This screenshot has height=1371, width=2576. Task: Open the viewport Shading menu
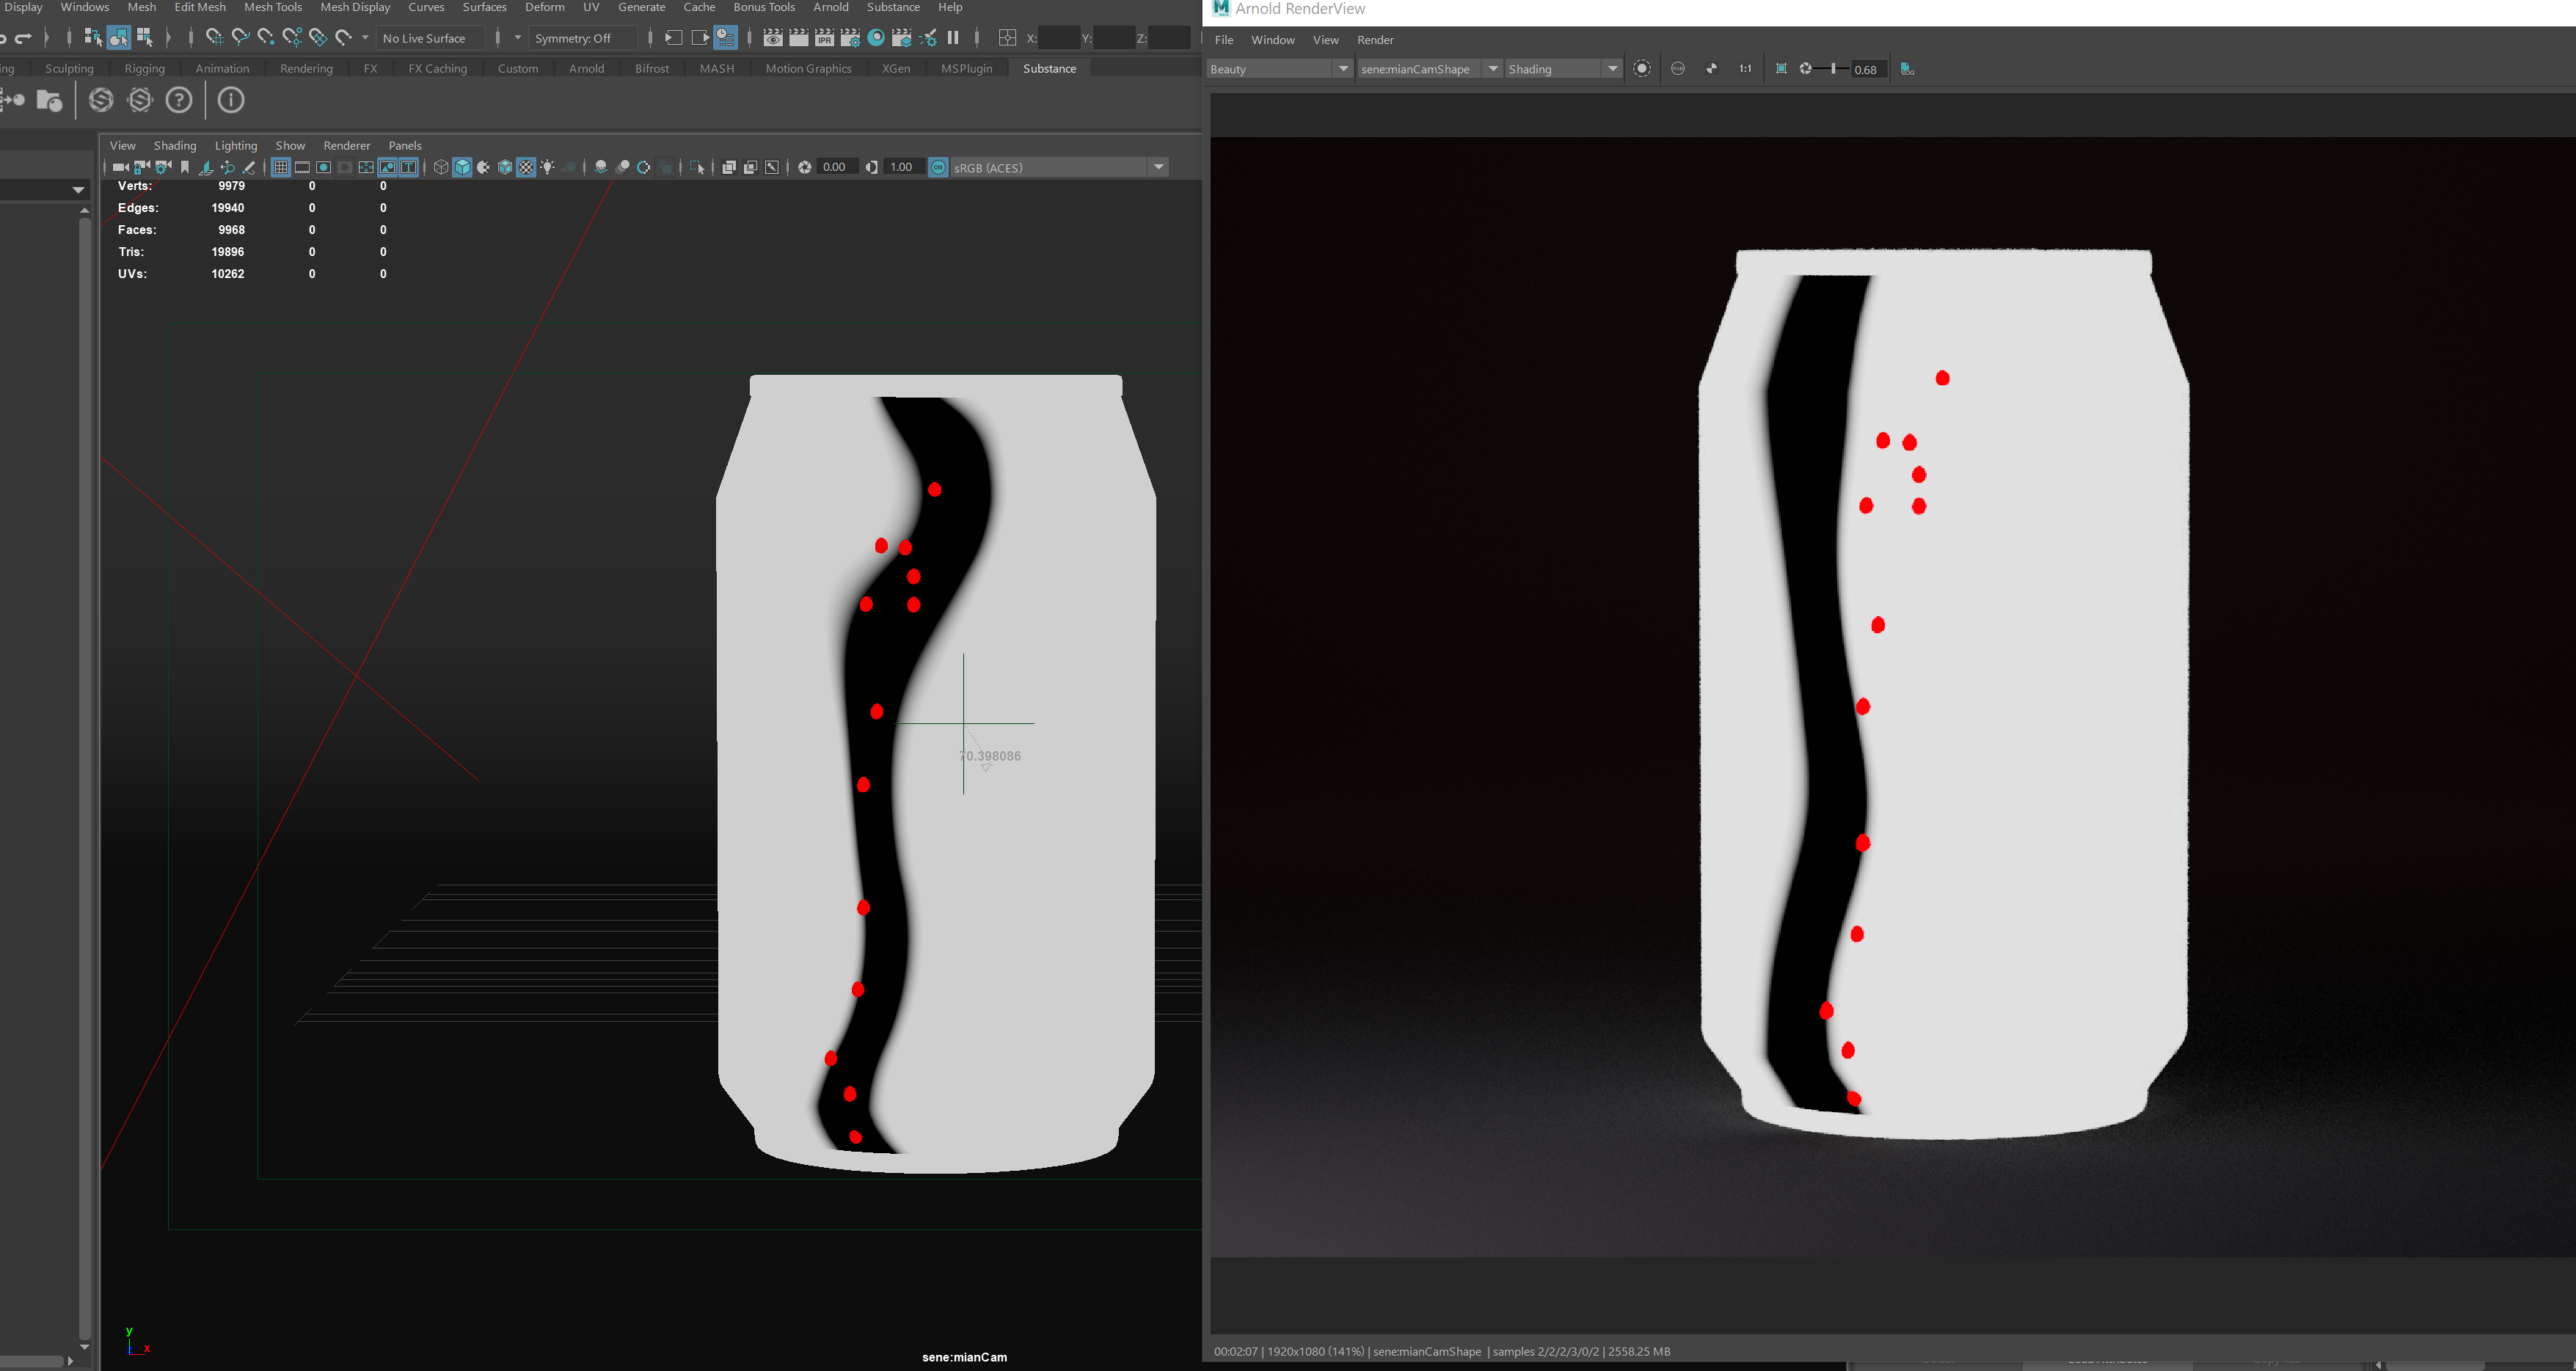point(175,145)
